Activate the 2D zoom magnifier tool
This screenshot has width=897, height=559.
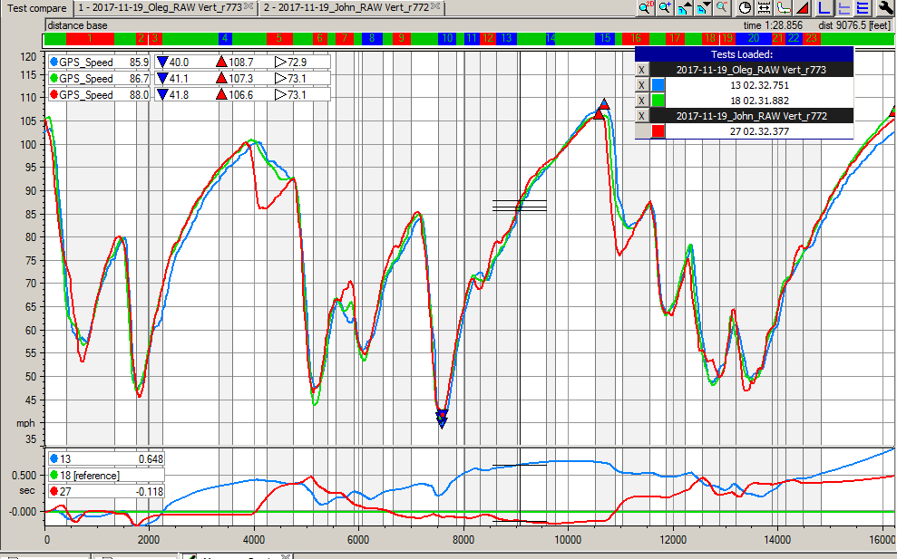tap(646, 7)
